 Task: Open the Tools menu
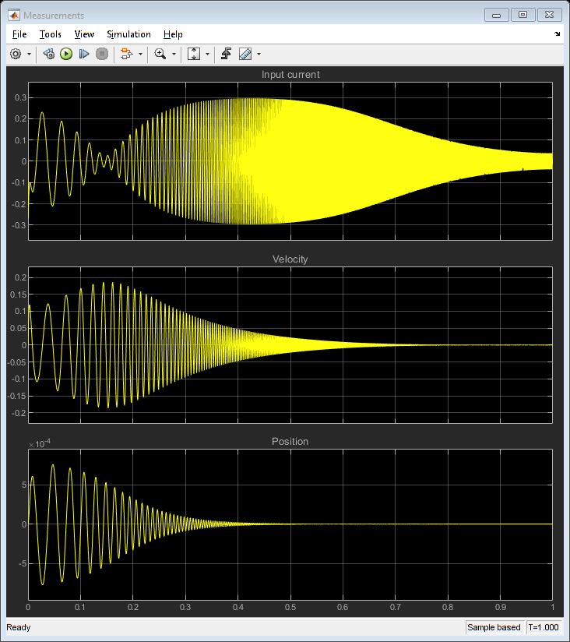coord(50,34)
